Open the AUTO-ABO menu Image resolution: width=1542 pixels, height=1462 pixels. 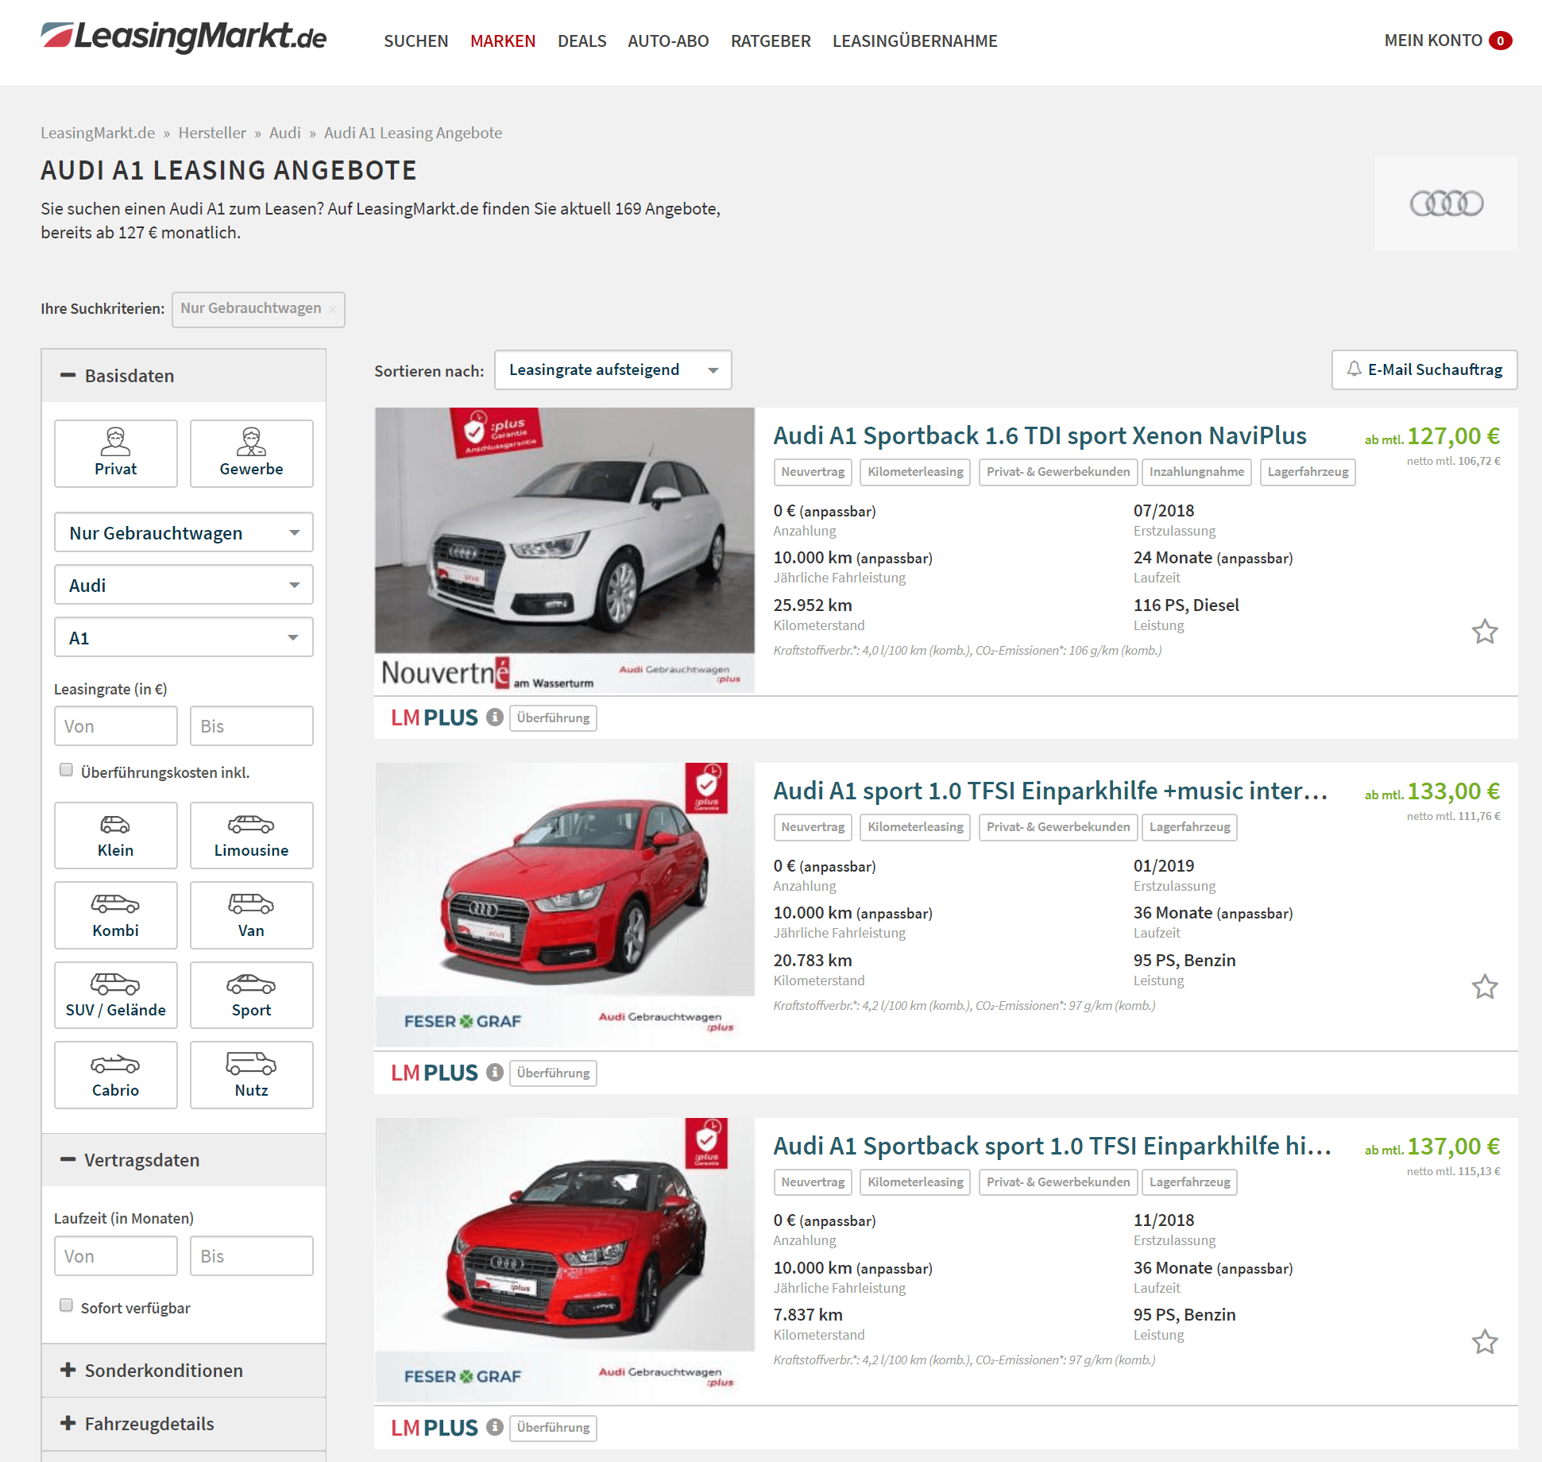click(x=668, y=41)
